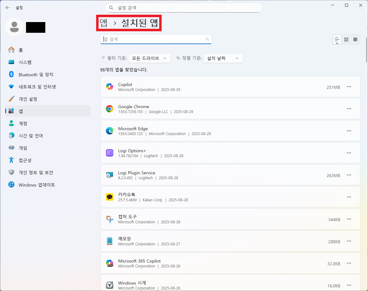Click the Logi Options+ app icon
Screen dimensions: 368x291
pos(110,153)
